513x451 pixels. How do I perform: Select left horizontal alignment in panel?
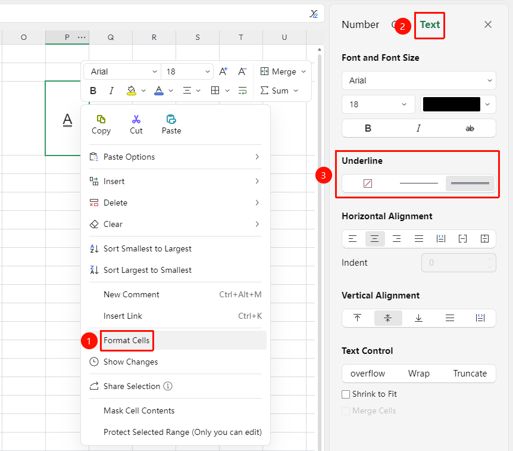click(x=352, y=239)
